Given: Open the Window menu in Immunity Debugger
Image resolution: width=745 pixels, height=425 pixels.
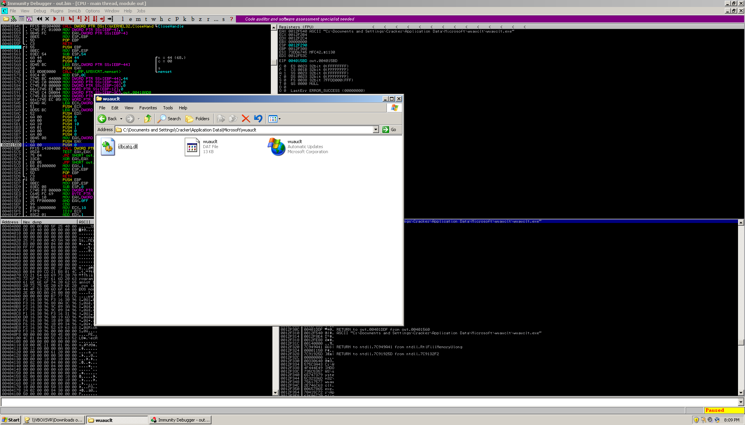Looking at the screenshot, I should [112, 11].
